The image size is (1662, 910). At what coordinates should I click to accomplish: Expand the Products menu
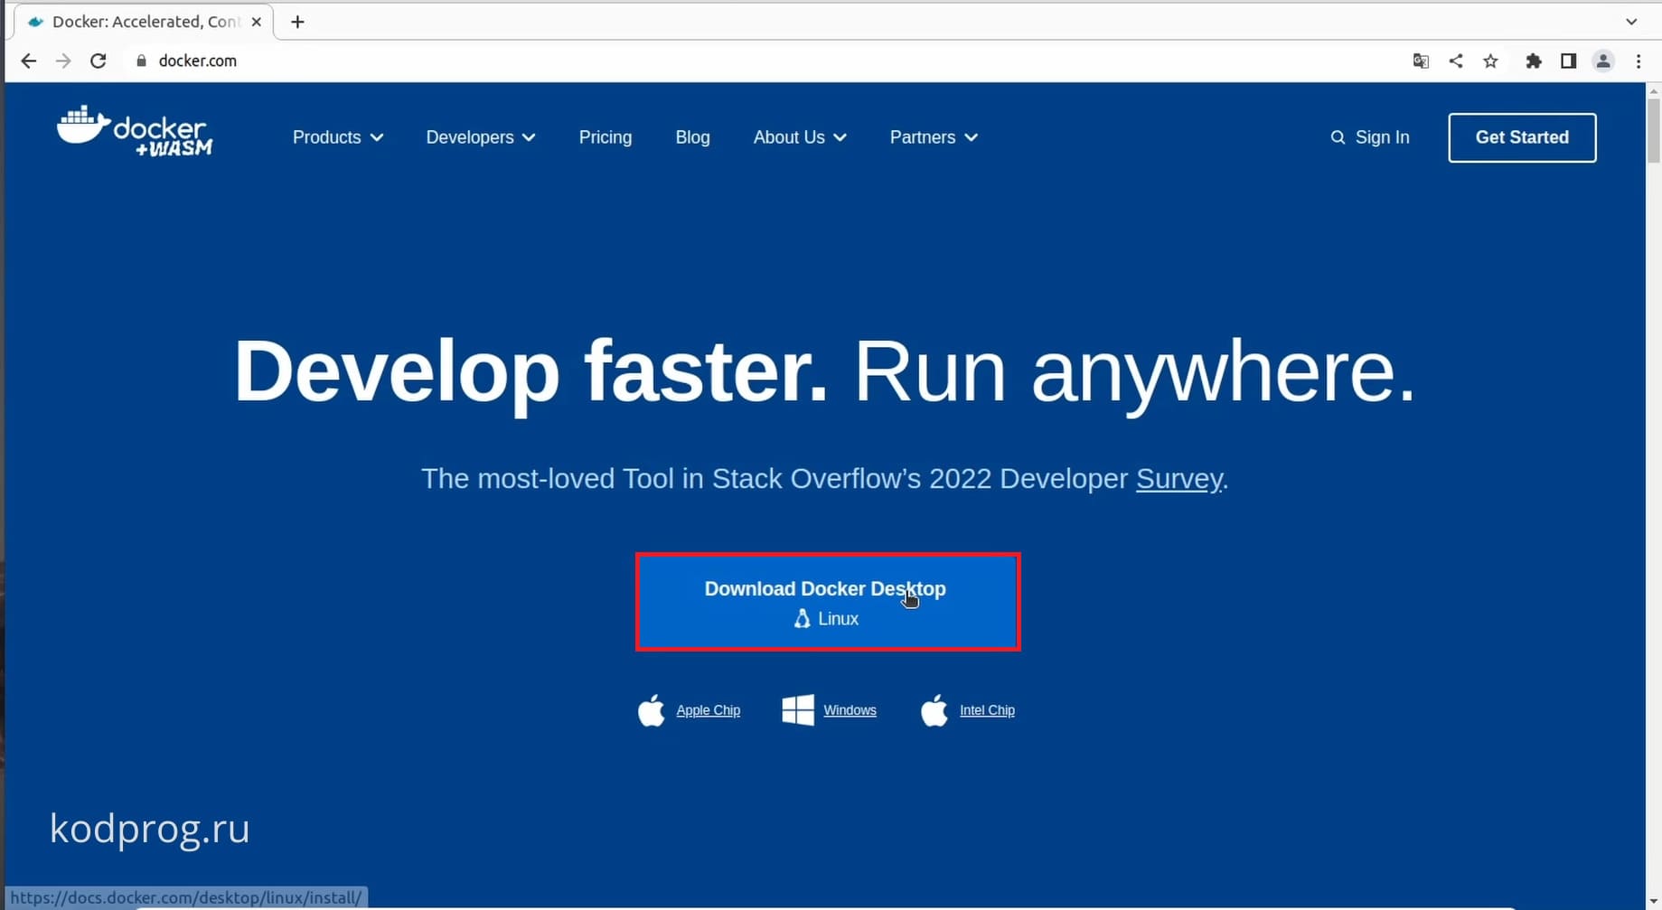click(x=338, y=137)
